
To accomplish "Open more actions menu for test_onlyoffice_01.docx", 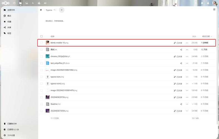I will click(x=187, y=63).
